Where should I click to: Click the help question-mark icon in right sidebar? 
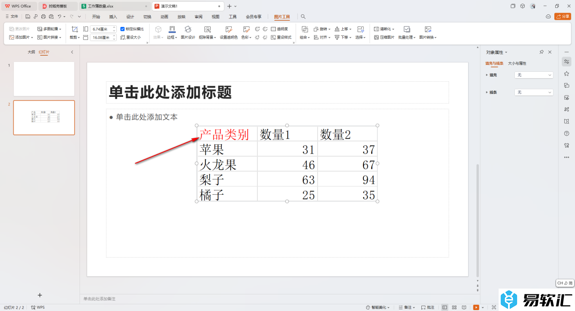pos(566,133)
